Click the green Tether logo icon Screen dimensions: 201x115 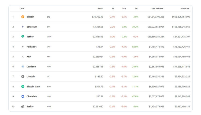tap(23, 37)
